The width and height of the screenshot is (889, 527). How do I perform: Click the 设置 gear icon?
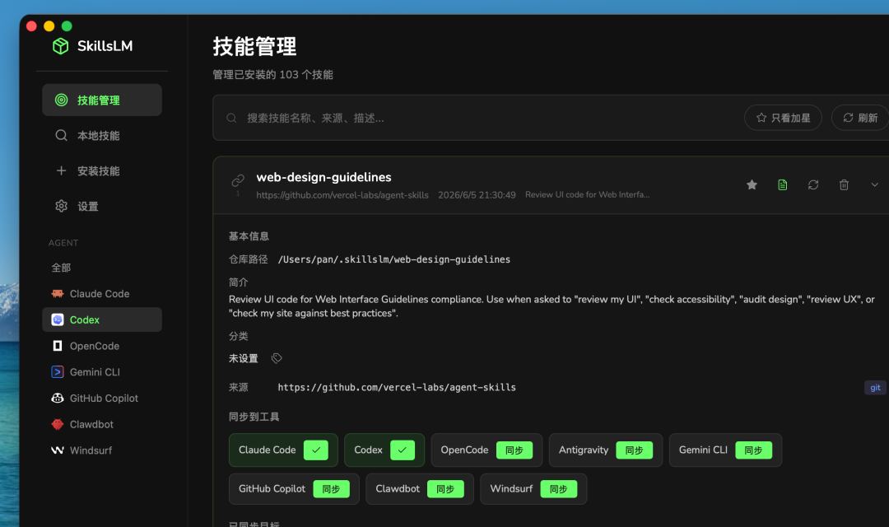pos(61,206)
